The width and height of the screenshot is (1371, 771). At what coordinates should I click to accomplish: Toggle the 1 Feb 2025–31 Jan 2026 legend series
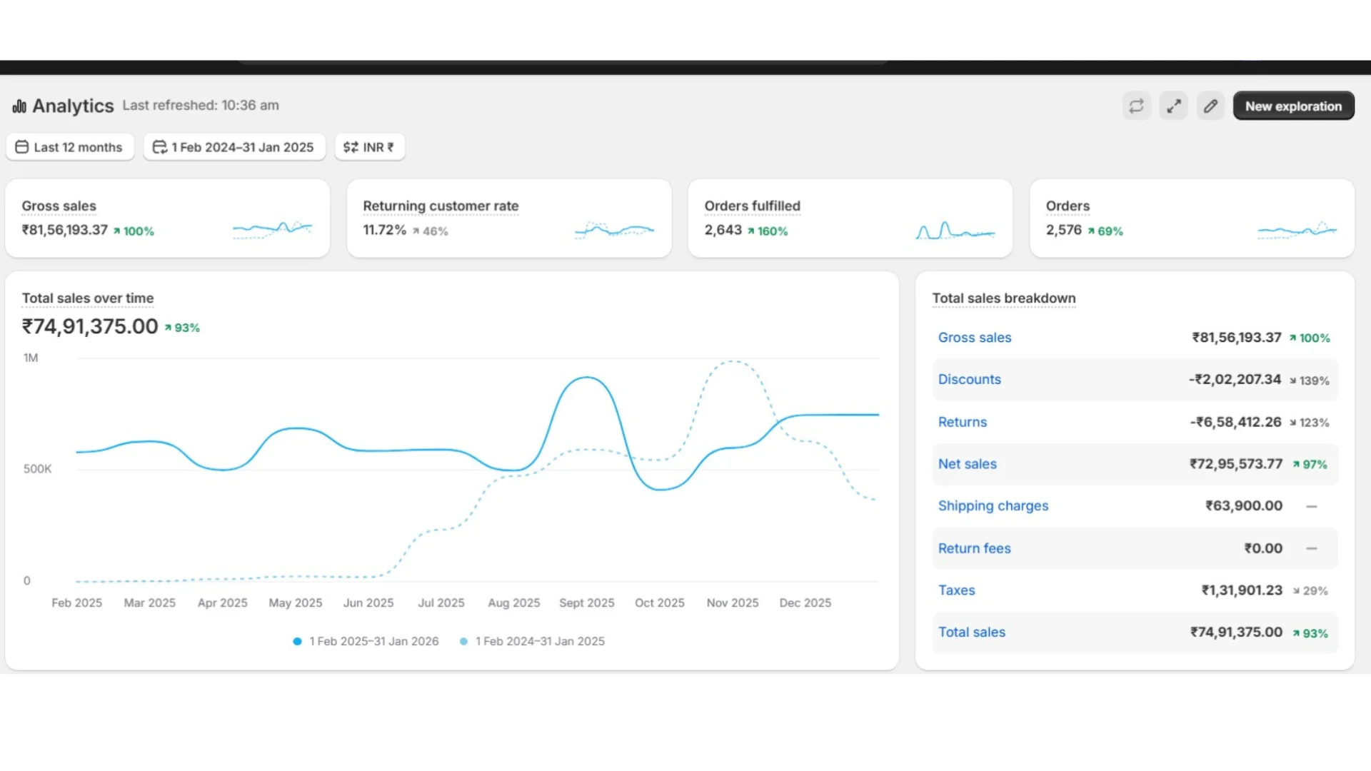[x=366, y=641]
